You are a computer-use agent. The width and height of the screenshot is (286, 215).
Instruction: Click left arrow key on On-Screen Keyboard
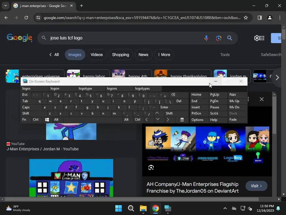click(x=147, y=120)
